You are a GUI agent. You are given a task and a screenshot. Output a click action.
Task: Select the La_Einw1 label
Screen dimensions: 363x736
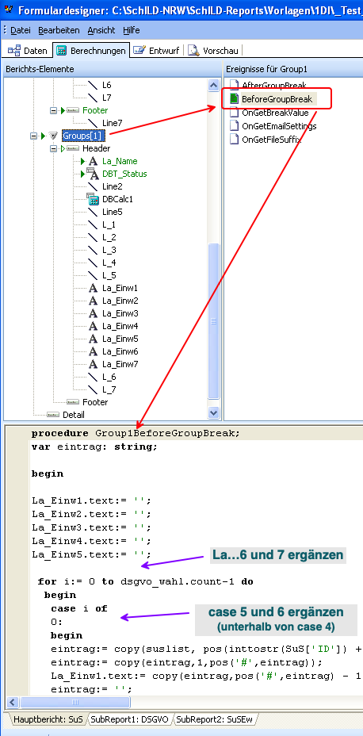[120, 288]
